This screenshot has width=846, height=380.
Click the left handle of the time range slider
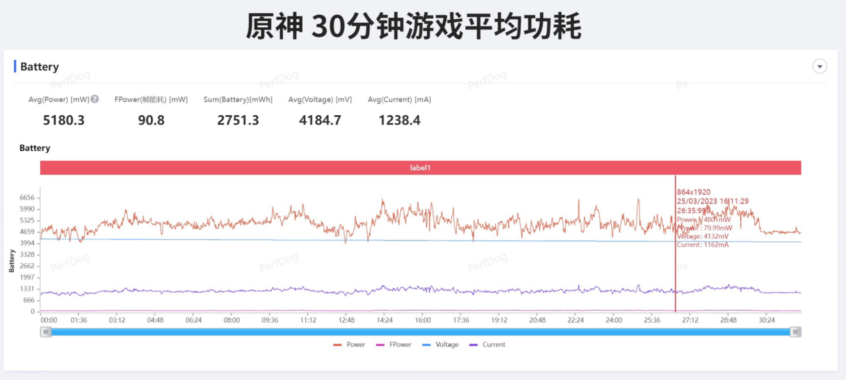click(46, 331)
